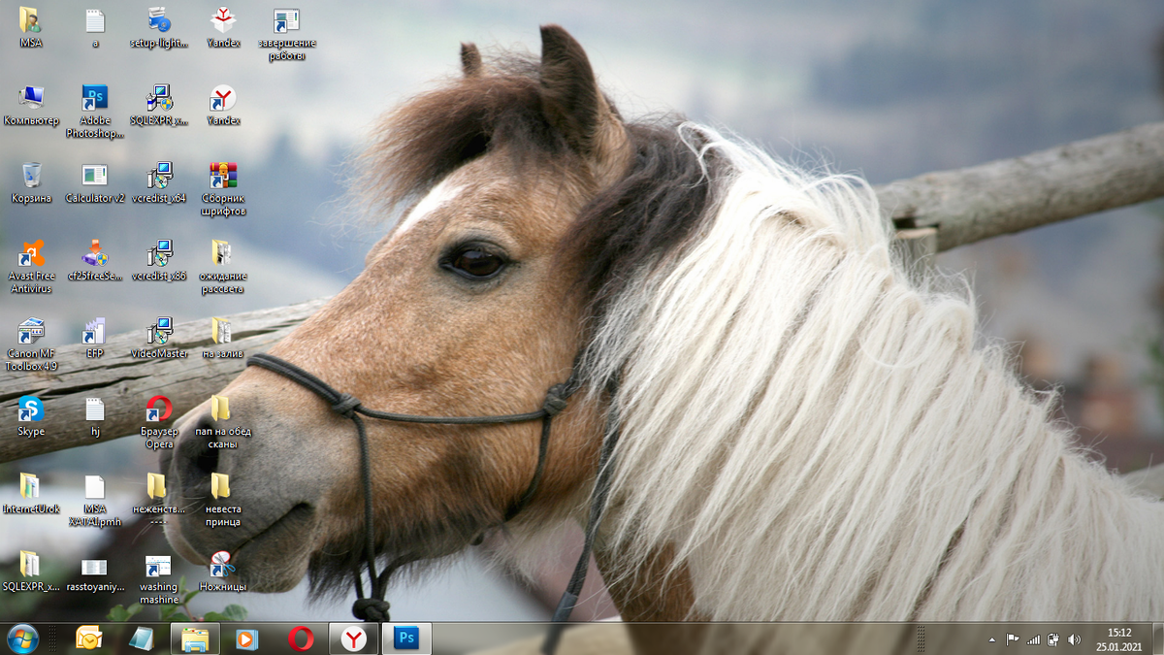Switch to Yandex browser in the taskbar
Screen dimensions: 1164x655
(353, 639)
